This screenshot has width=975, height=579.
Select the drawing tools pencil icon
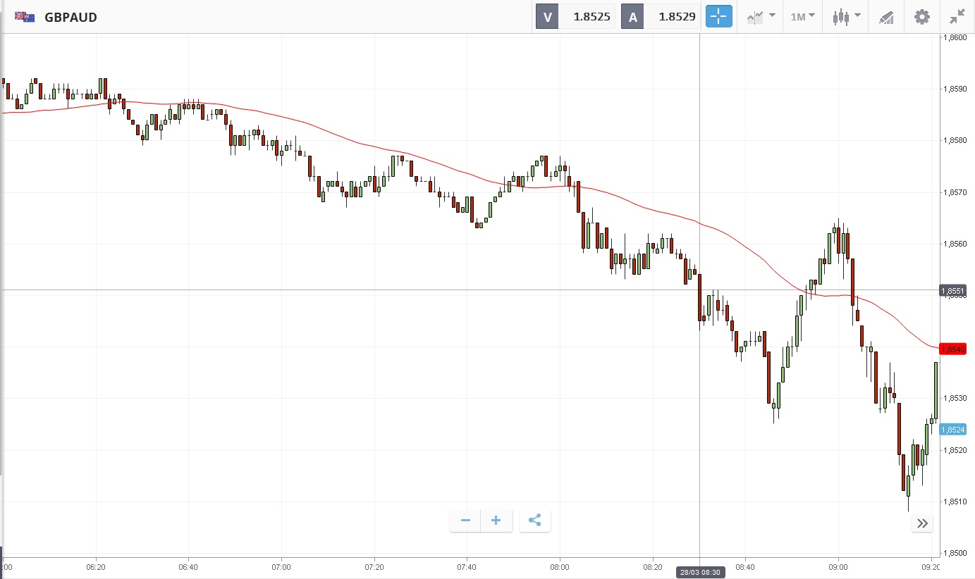(x=886, y=17)
